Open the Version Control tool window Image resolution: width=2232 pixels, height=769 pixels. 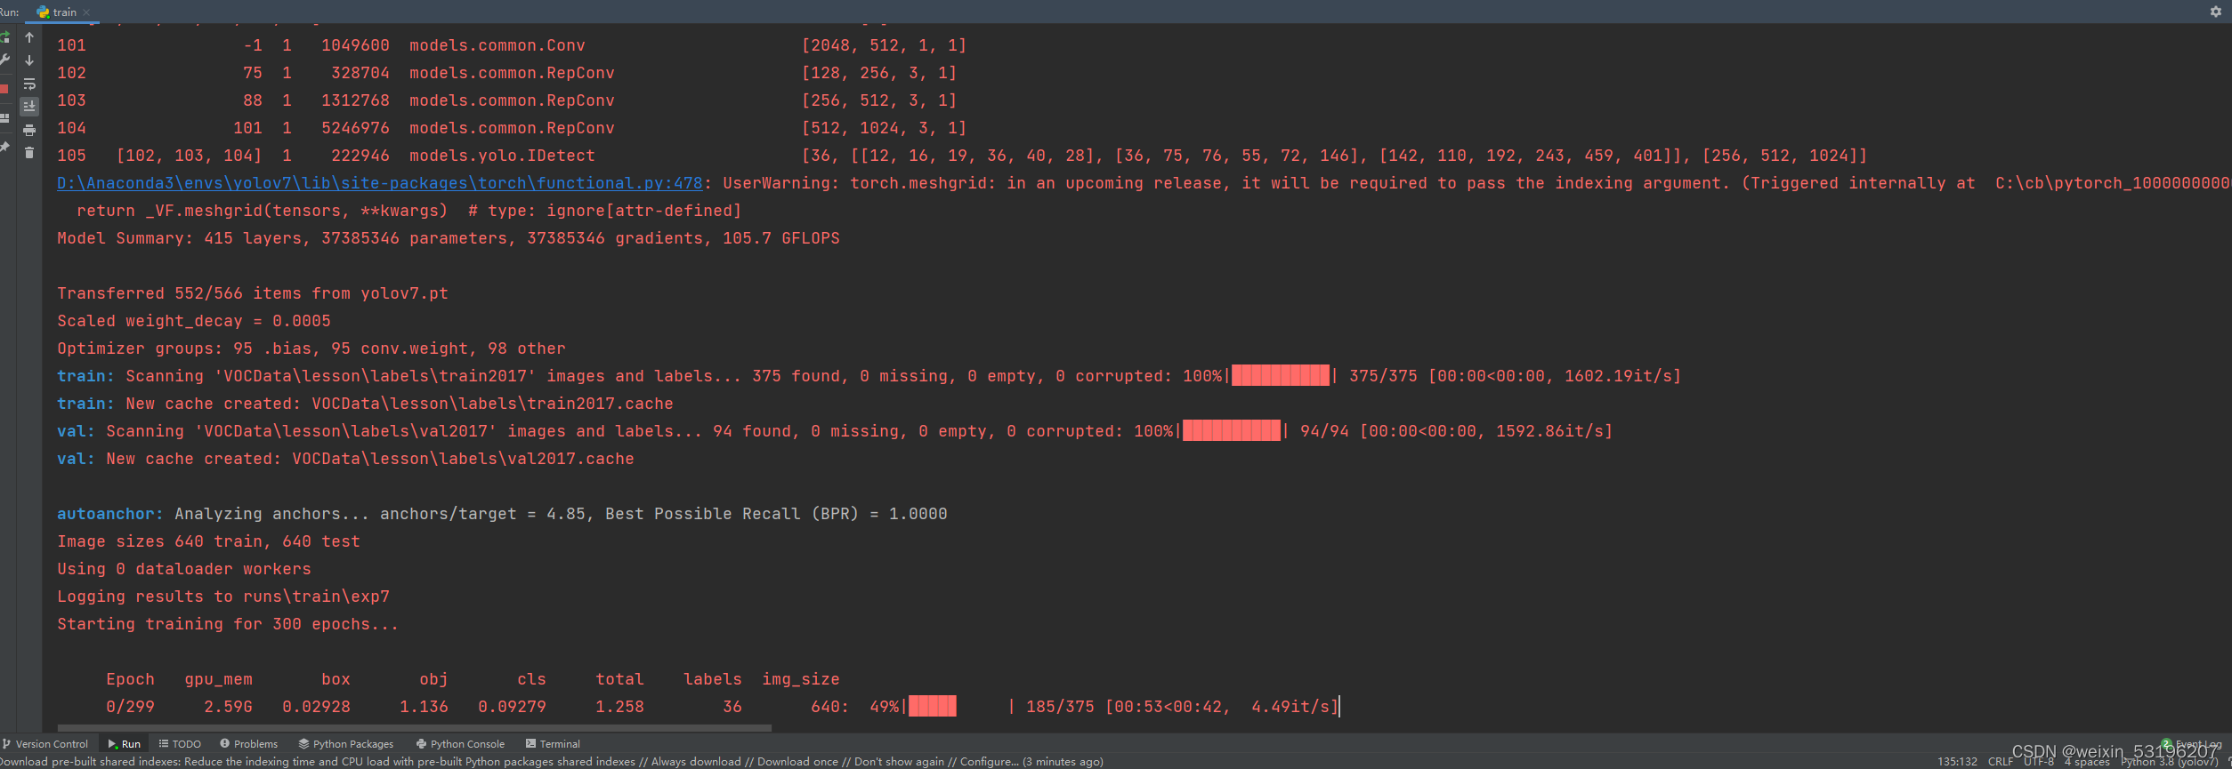coord(45,744)
